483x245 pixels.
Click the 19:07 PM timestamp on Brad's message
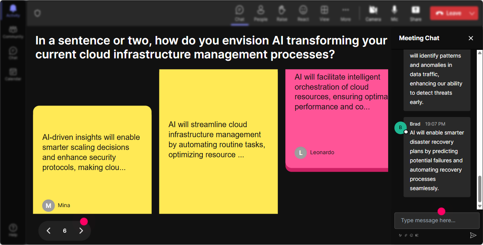coord(435,124)
